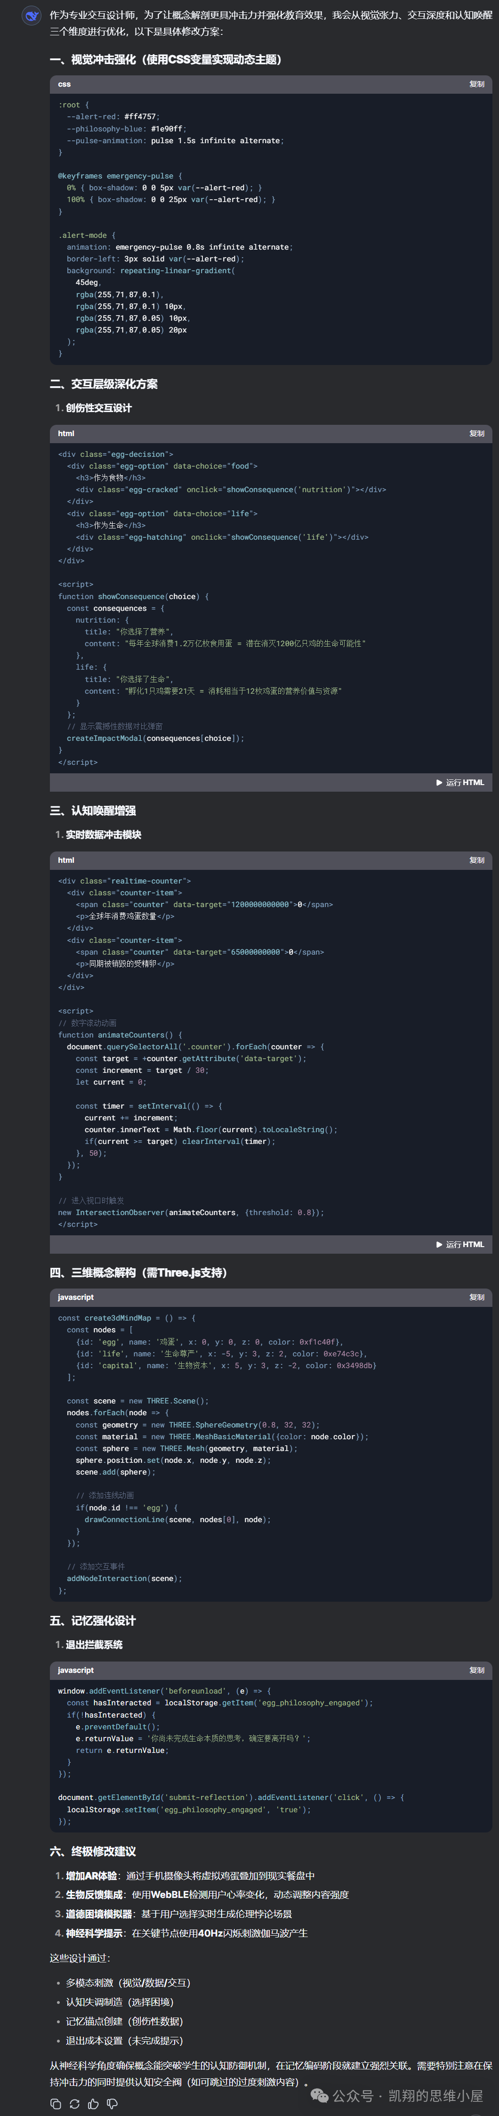
Task: Run HTML for the realtime-counter code block
Action: pyautogui.click(x=459, y=1244)
